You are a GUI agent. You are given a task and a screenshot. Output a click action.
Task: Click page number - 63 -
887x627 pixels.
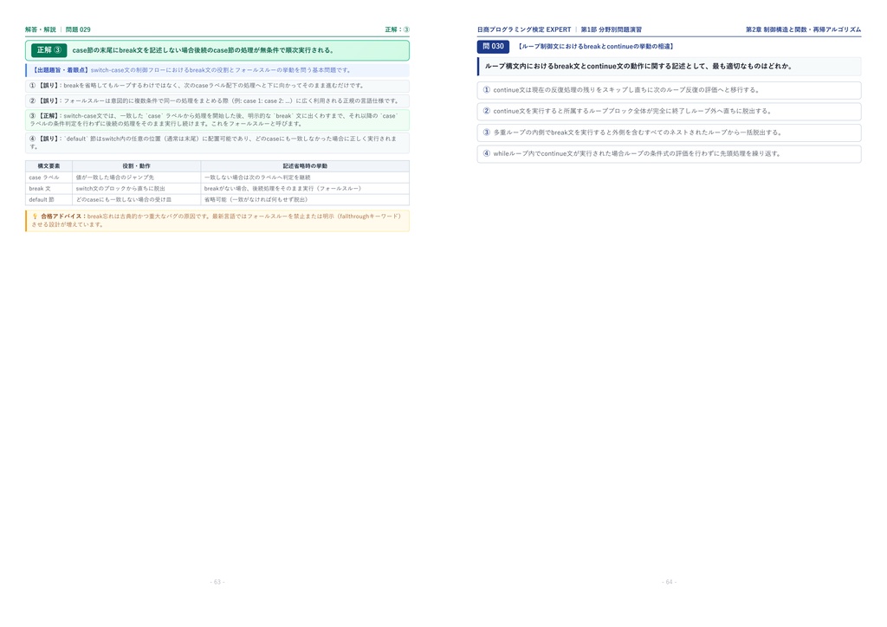pyautogui.click(x=217, y=582)
